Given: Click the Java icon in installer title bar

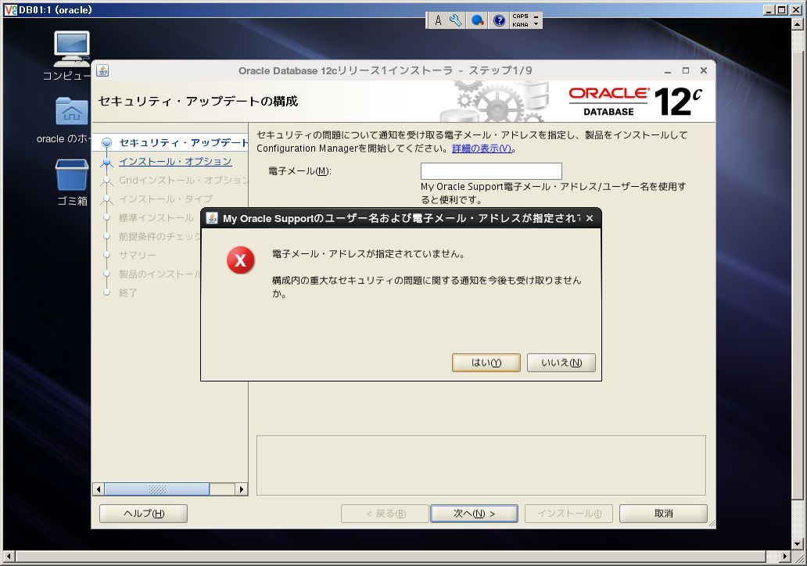Looking at the screenshot, I should pyautogui.click(x=102, y=70).
